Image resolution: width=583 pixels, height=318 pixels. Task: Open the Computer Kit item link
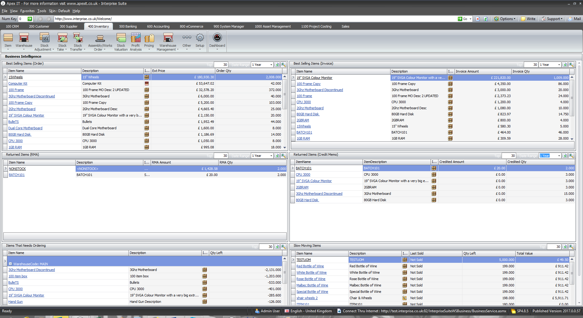click(18, 83)
